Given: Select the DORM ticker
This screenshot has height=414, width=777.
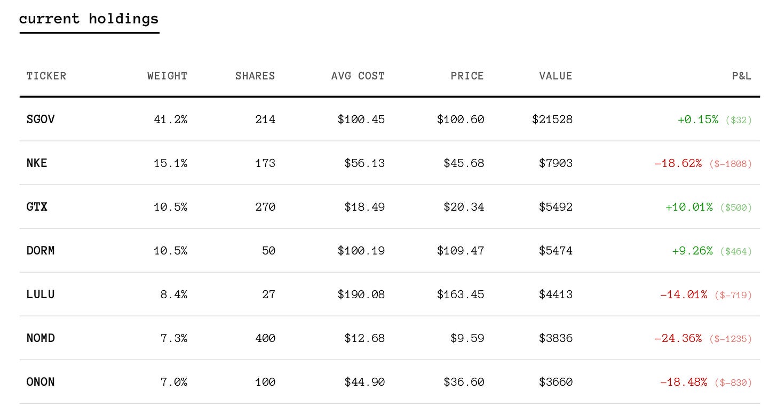Looking at the screenshot, I should (x=41, y=251).
